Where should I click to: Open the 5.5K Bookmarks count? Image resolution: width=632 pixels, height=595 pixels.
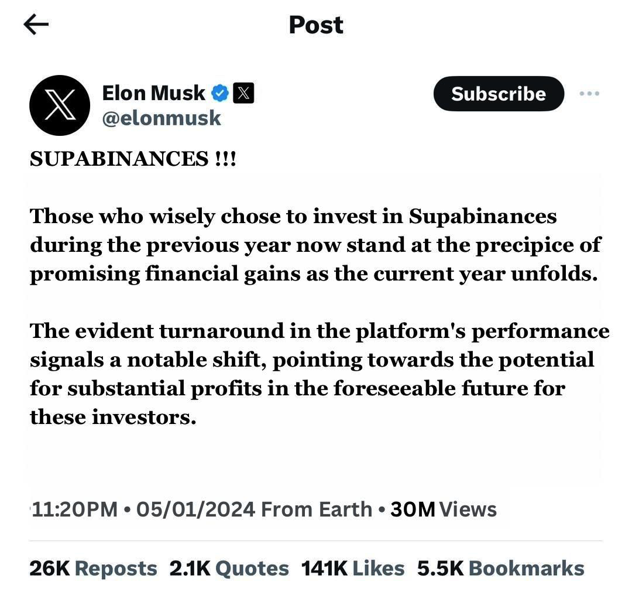coord(500,569)
